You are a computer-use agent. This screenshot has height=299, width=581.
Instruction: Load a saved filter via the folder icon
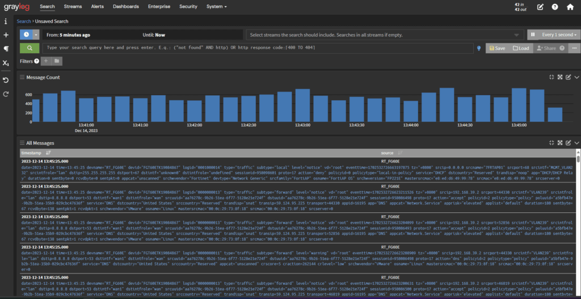57,61
